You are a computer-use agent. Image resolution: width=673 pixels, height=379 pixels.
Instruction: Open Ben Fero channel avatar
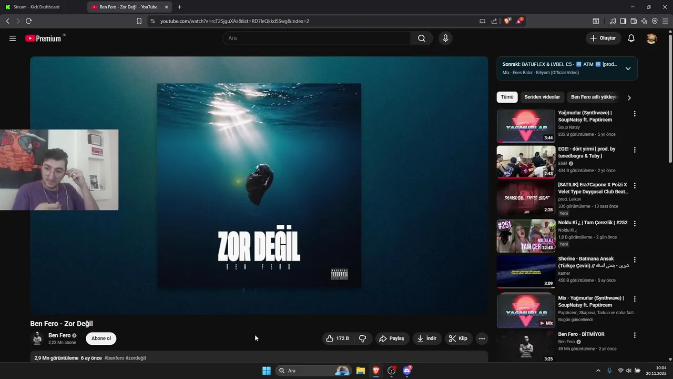coord(37,338)
